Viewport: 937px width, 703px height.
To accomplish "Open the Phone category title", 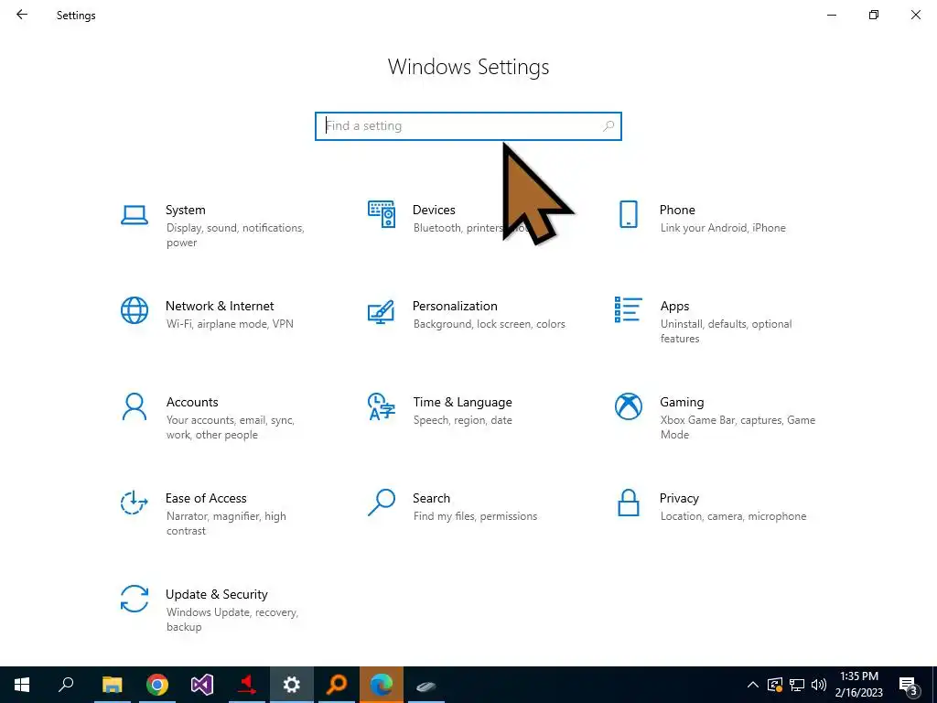I will click(x=677, y=210).
